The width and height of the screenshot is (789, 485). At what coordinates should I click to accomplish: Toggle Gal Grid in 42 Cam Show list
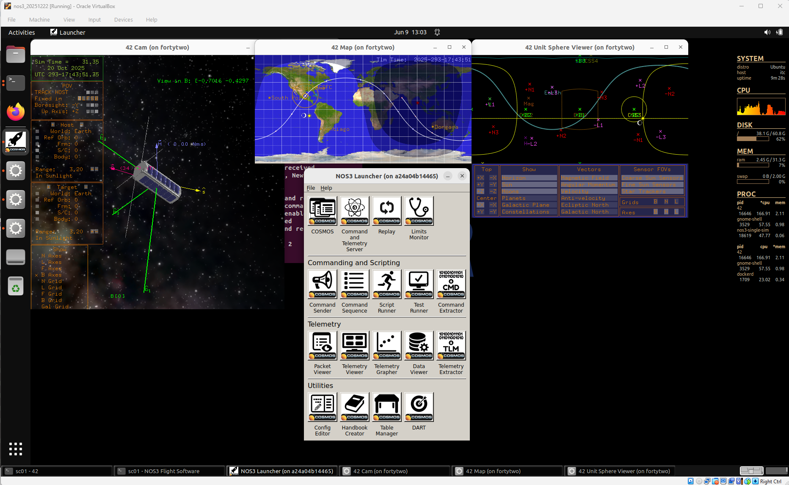coord(55,307)
